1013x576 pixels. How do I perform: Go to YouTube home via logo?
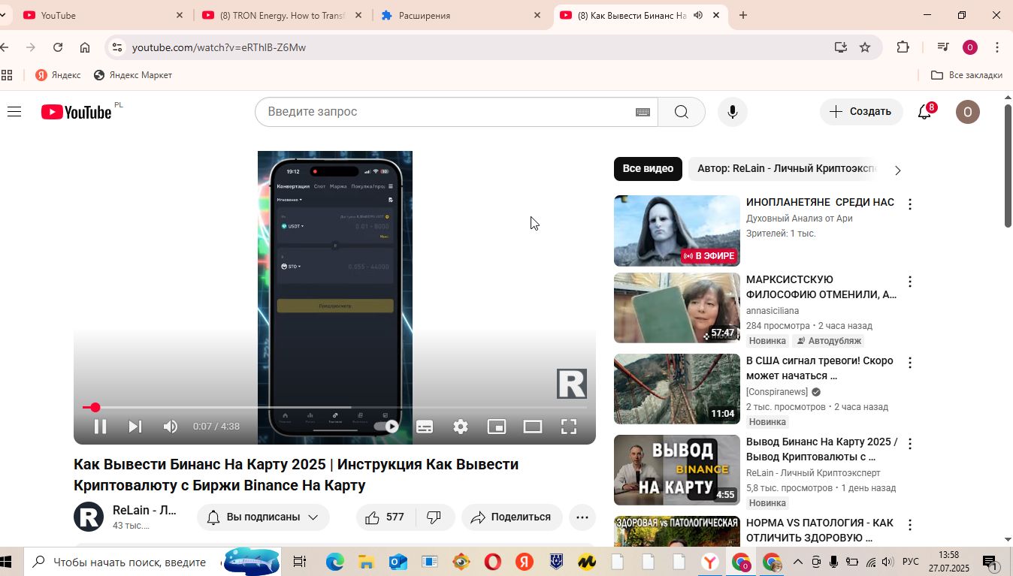click(x=76, y=112)
